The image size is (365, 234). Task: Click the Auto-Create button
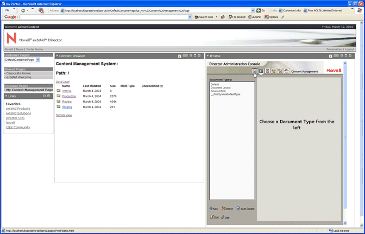(246, 208)
